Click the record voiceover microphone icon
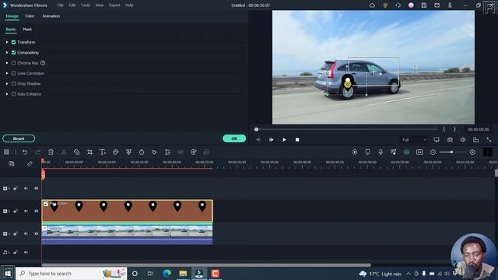 coord(381,152)
